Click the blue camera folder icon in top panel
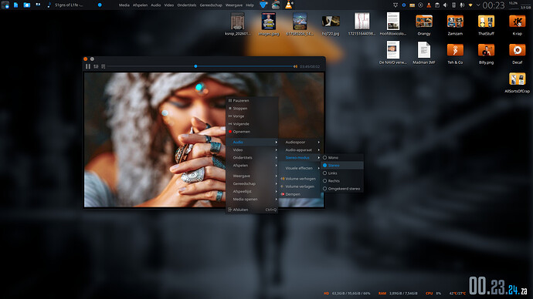 coord(26,5)
